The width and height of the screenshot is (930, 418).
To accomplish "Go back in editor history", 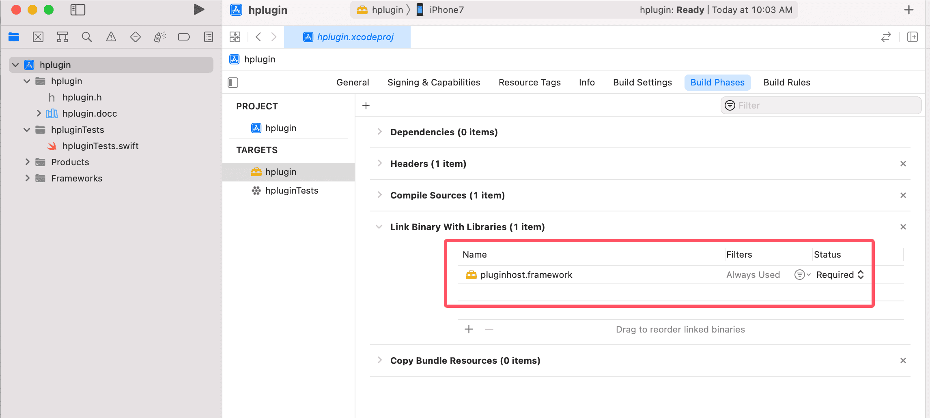I will pyautogui.click(x=258, y=37).
